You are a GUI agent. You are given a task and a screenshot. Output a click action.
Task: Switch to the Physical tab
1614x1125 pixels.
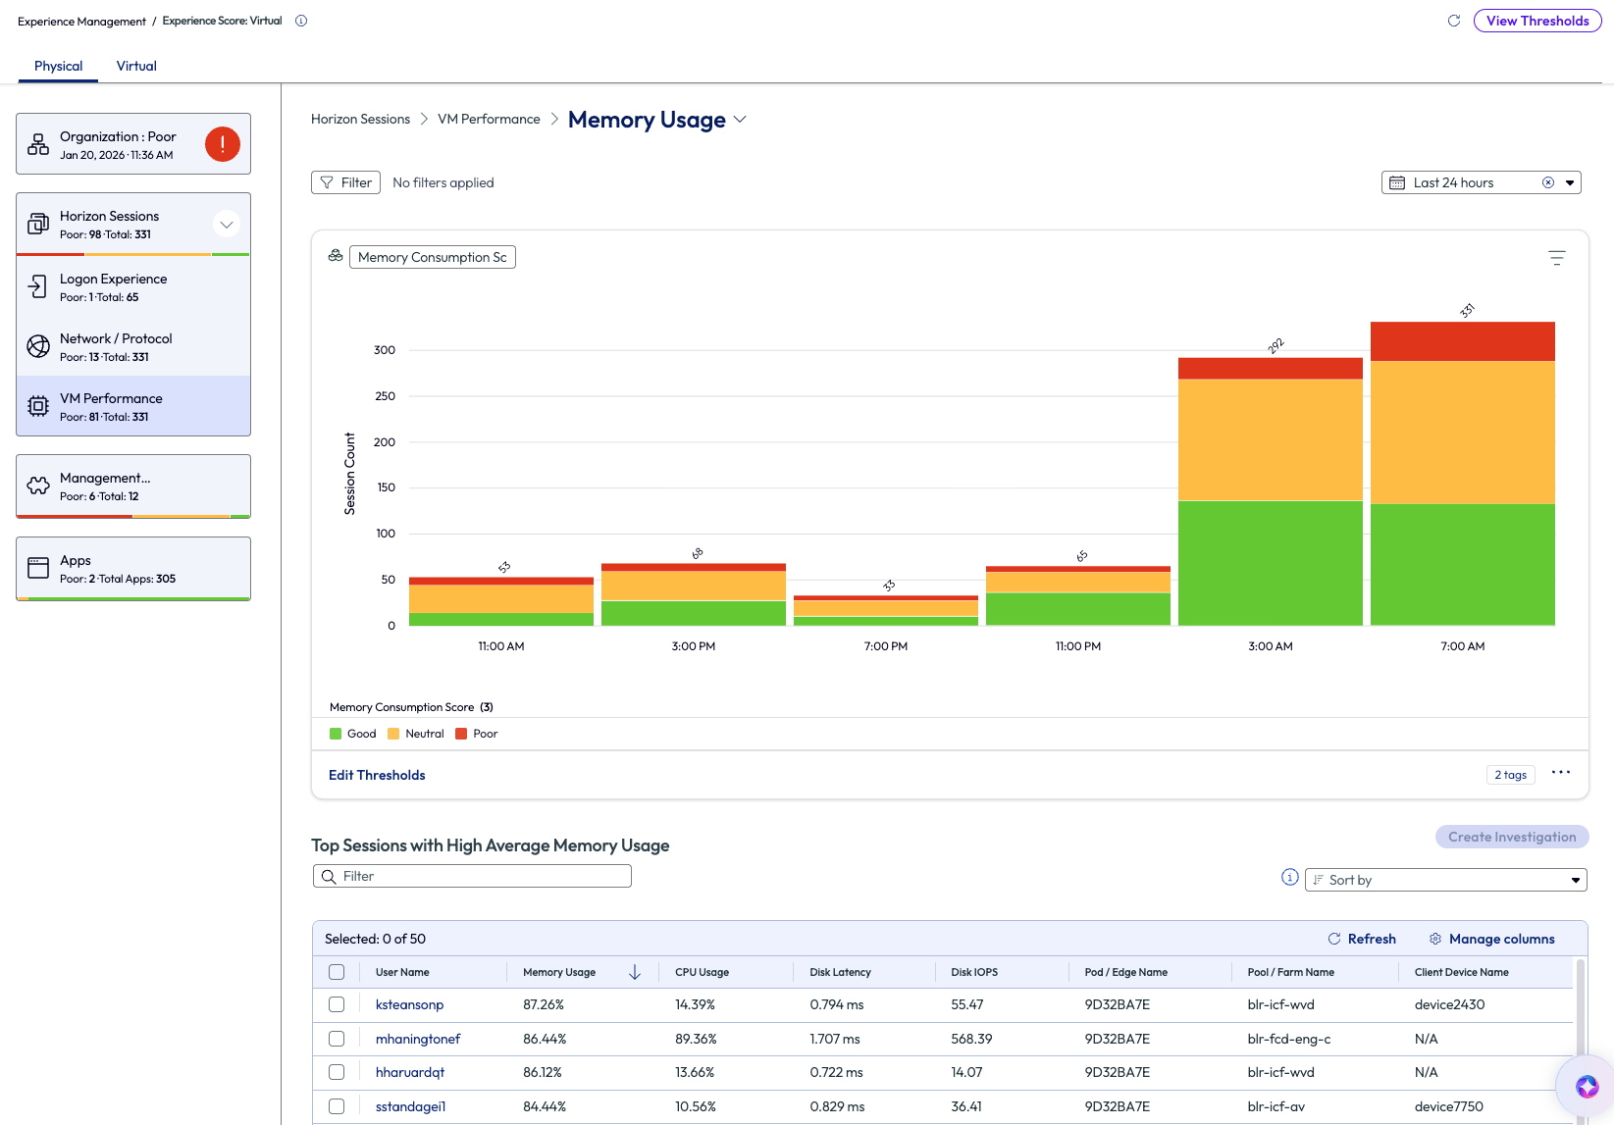click(x=58, y=66)
